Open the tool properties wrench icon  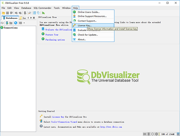point(30,13)
